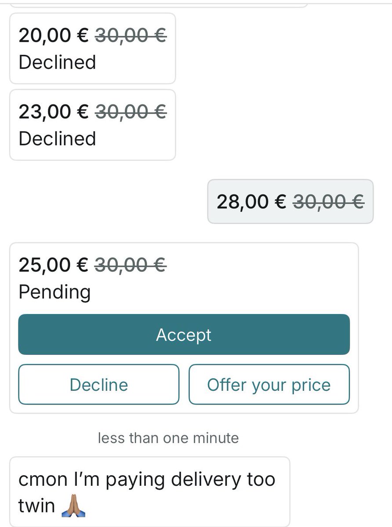Tap the sent 28,00 € offer bubble

(x=290, y=201)
